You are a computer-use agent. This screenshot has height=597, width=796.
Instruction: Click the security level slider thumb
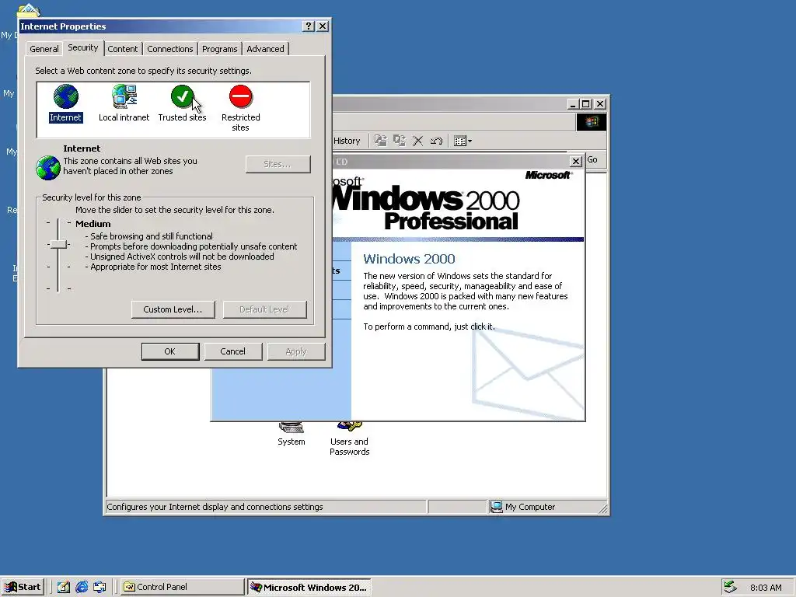coord(58,244)
